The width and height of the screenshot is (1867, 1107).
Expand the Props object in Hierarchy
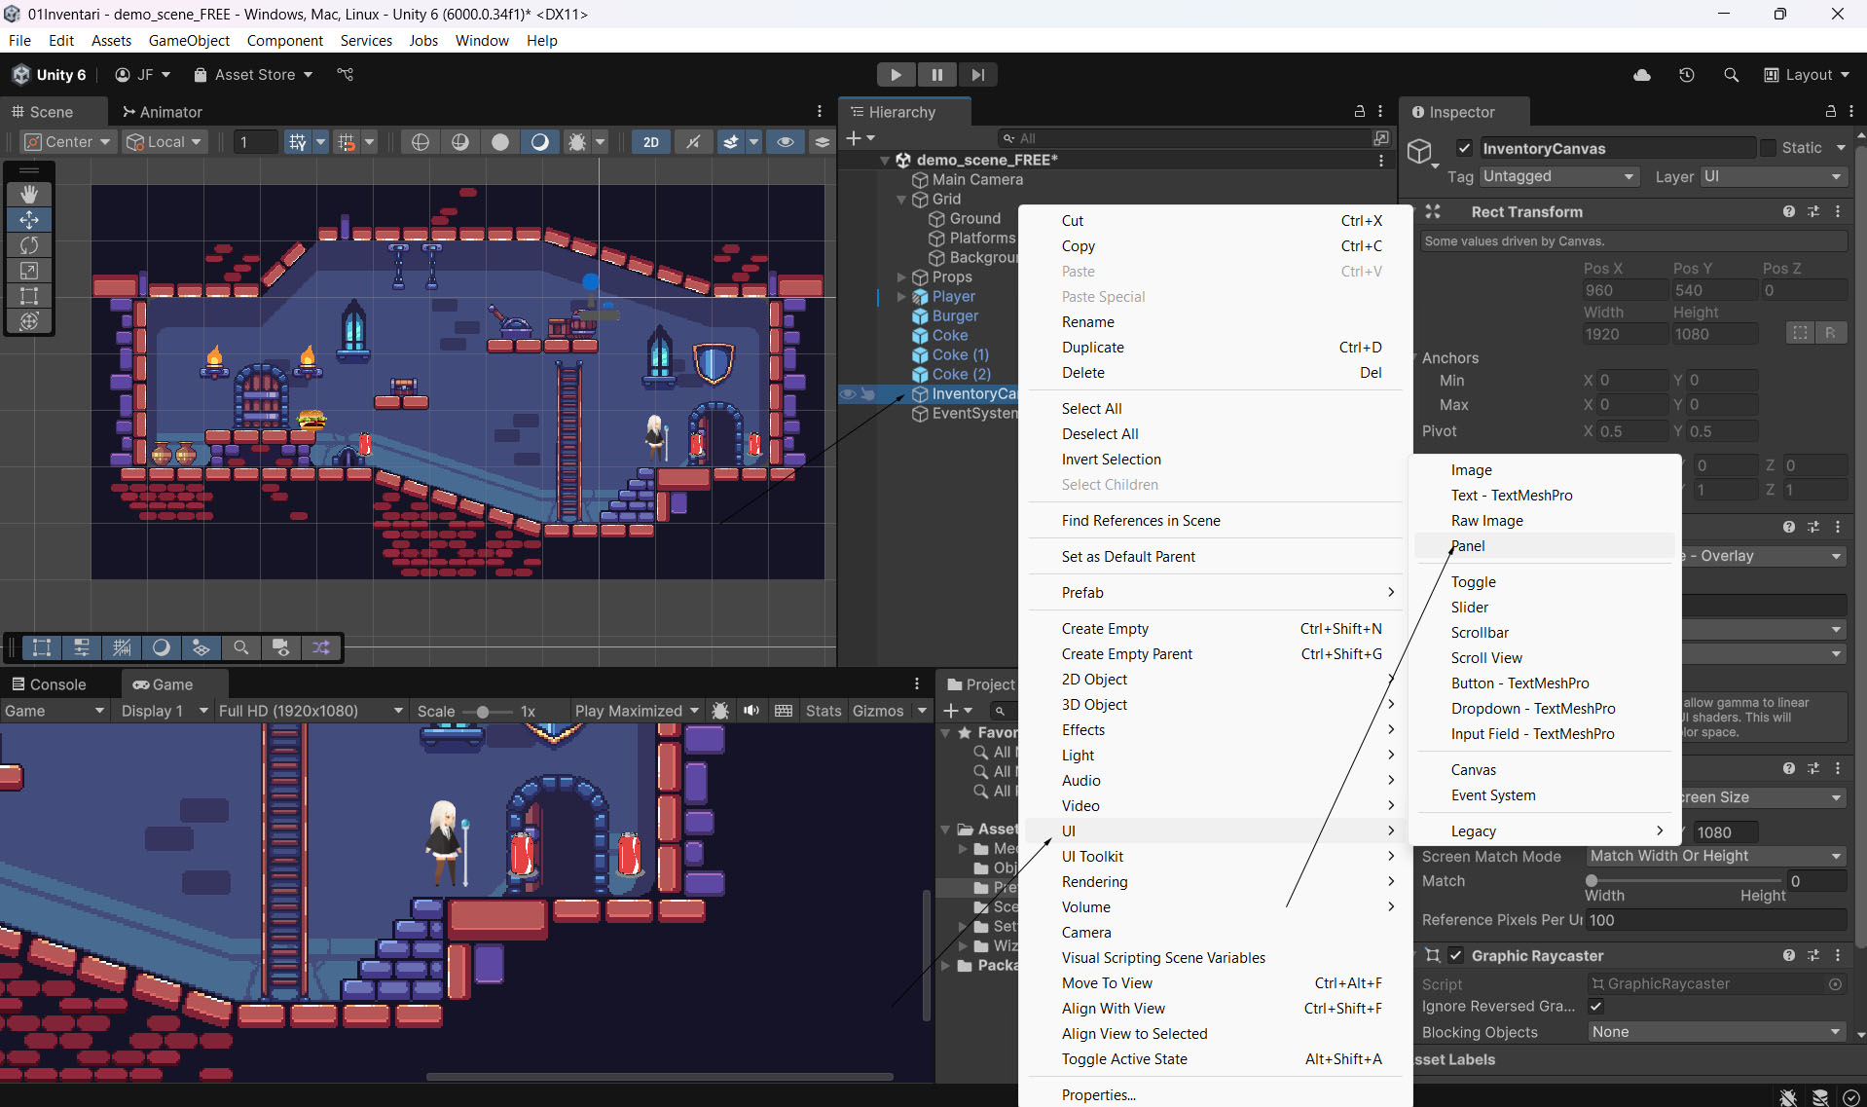901,277
